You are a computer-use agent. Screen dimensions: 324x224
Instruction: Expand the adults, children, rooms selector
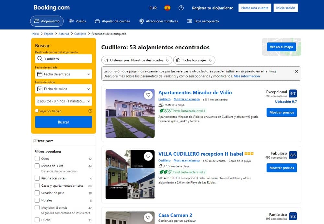pos(64,101)
